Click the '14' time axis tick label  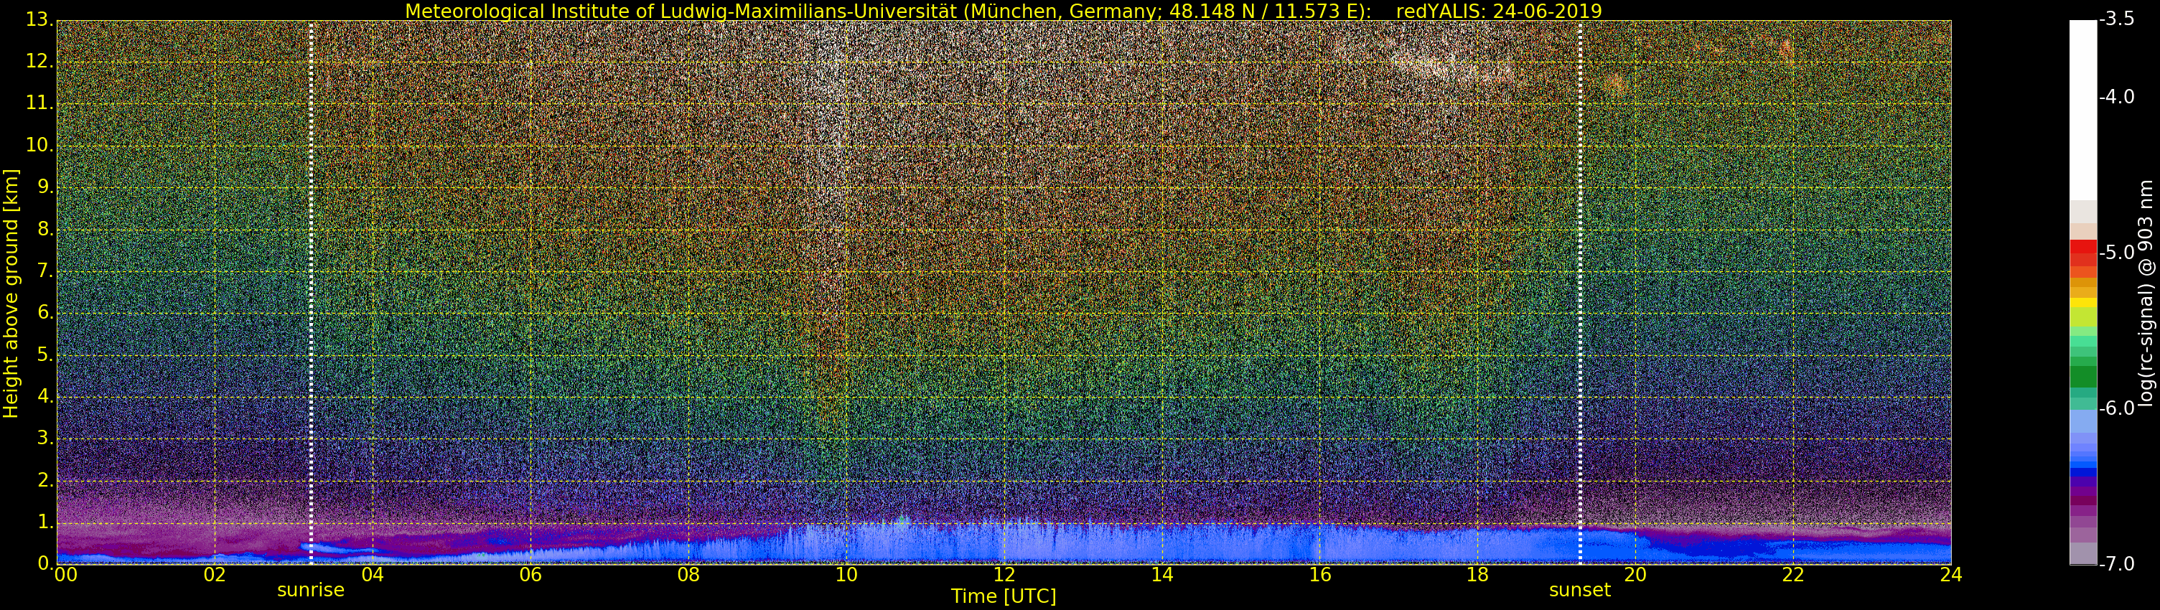point(1162,575)
